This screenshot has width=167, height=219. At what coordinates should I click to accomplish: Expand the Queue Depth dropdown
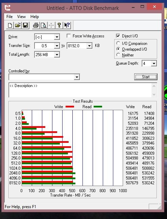tap(154, 63)
